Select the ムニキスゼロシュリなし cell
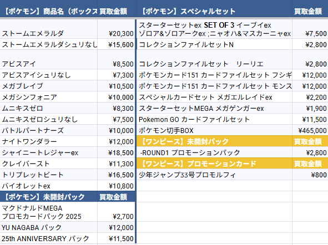Image resolution: width=328 pixels, height=245 pixels. coord(48,119)
